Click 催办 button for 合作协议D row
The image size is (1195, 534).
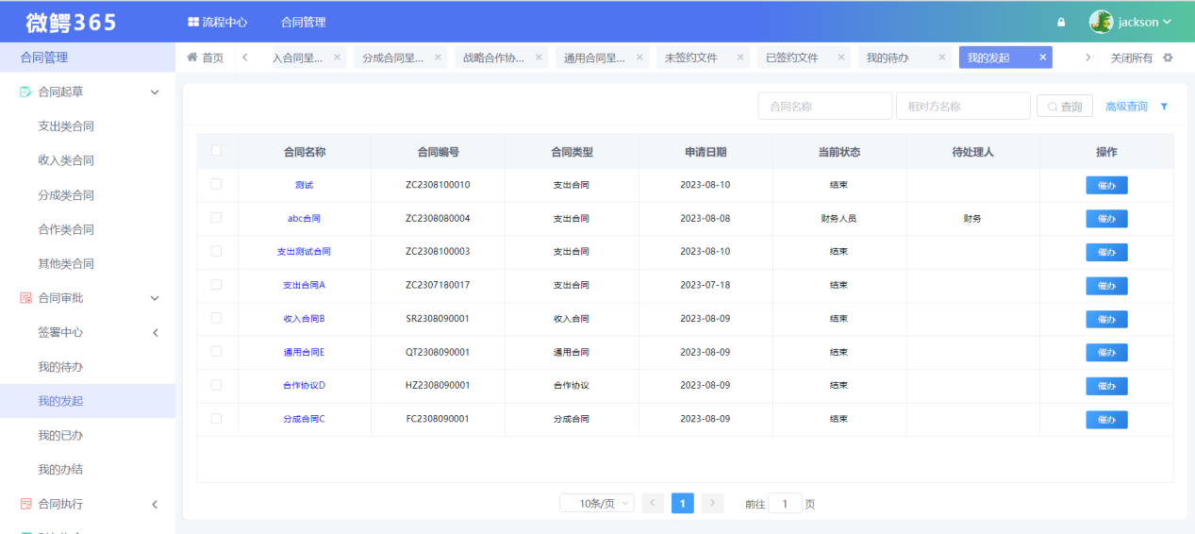(x=1105, y=386)
